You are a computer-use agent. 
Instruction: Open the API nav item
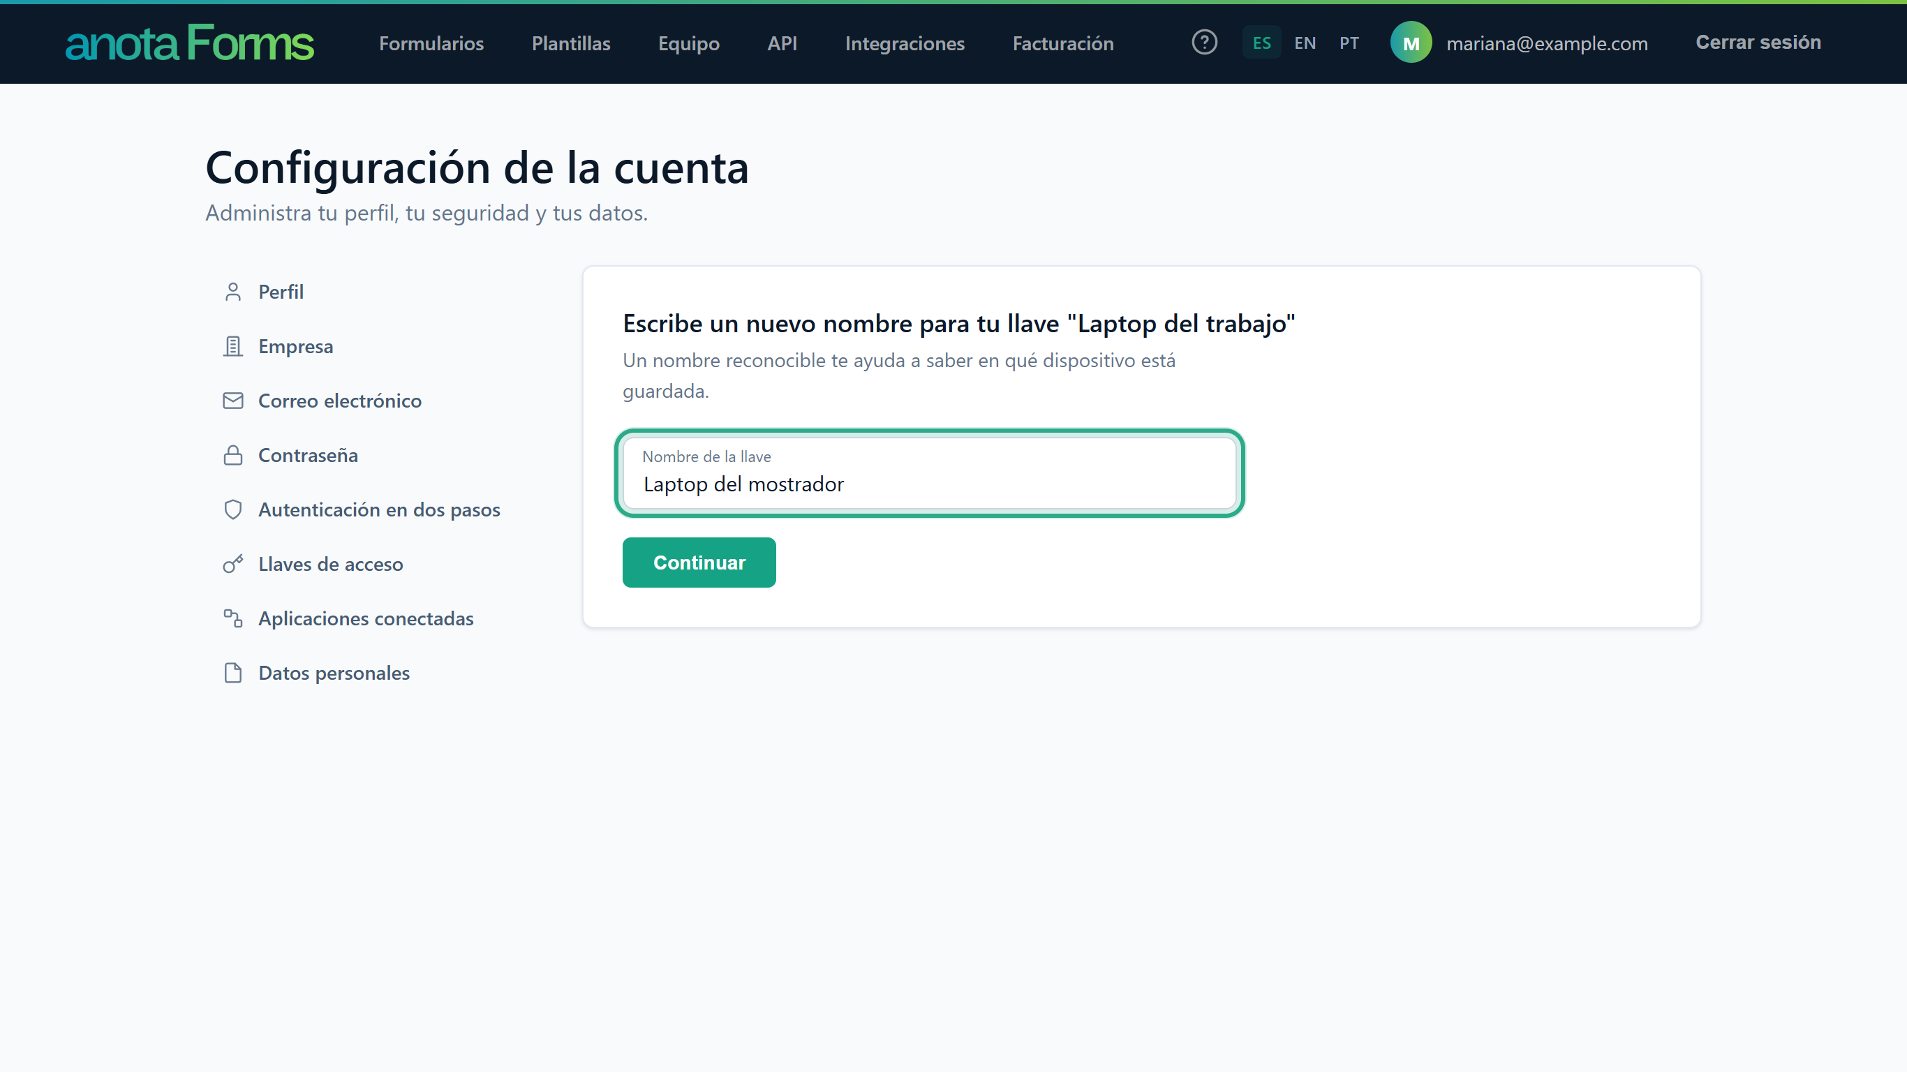782,44
